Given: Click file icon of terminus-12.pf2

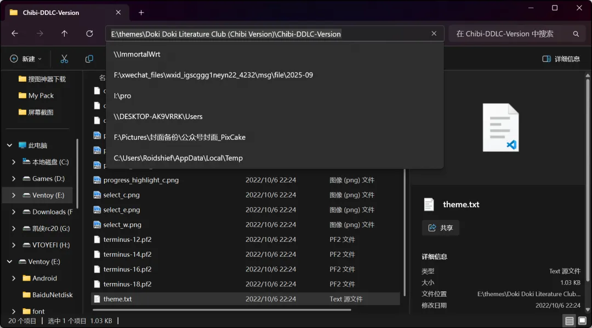Looking at the screenshot, I should coord(97,240).
